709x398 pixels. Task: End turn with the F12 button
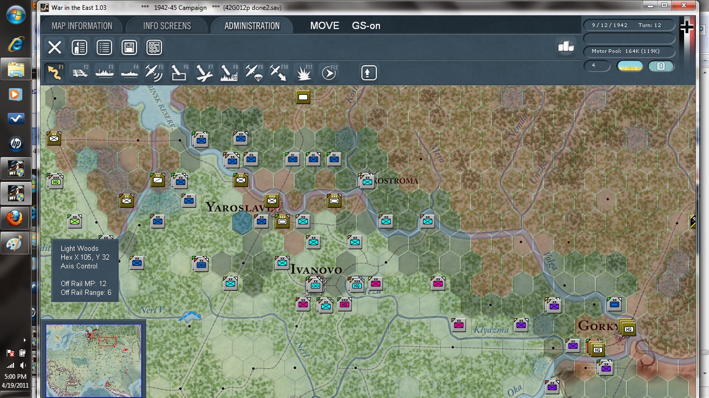point(329,73)
